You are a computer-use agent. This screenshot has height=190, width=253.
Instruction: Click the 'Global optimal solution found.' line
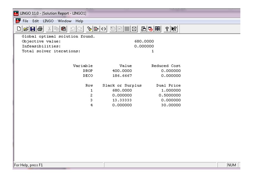[58, 36]
